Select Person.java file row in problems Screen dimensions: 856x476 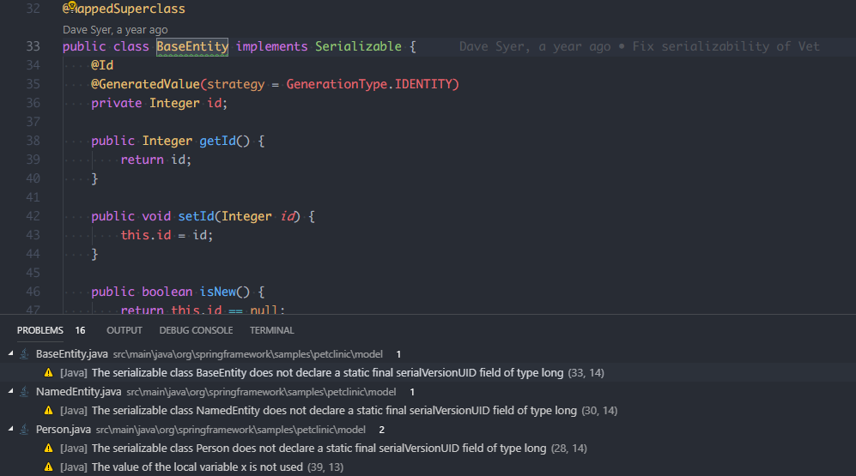click(428, 430)
